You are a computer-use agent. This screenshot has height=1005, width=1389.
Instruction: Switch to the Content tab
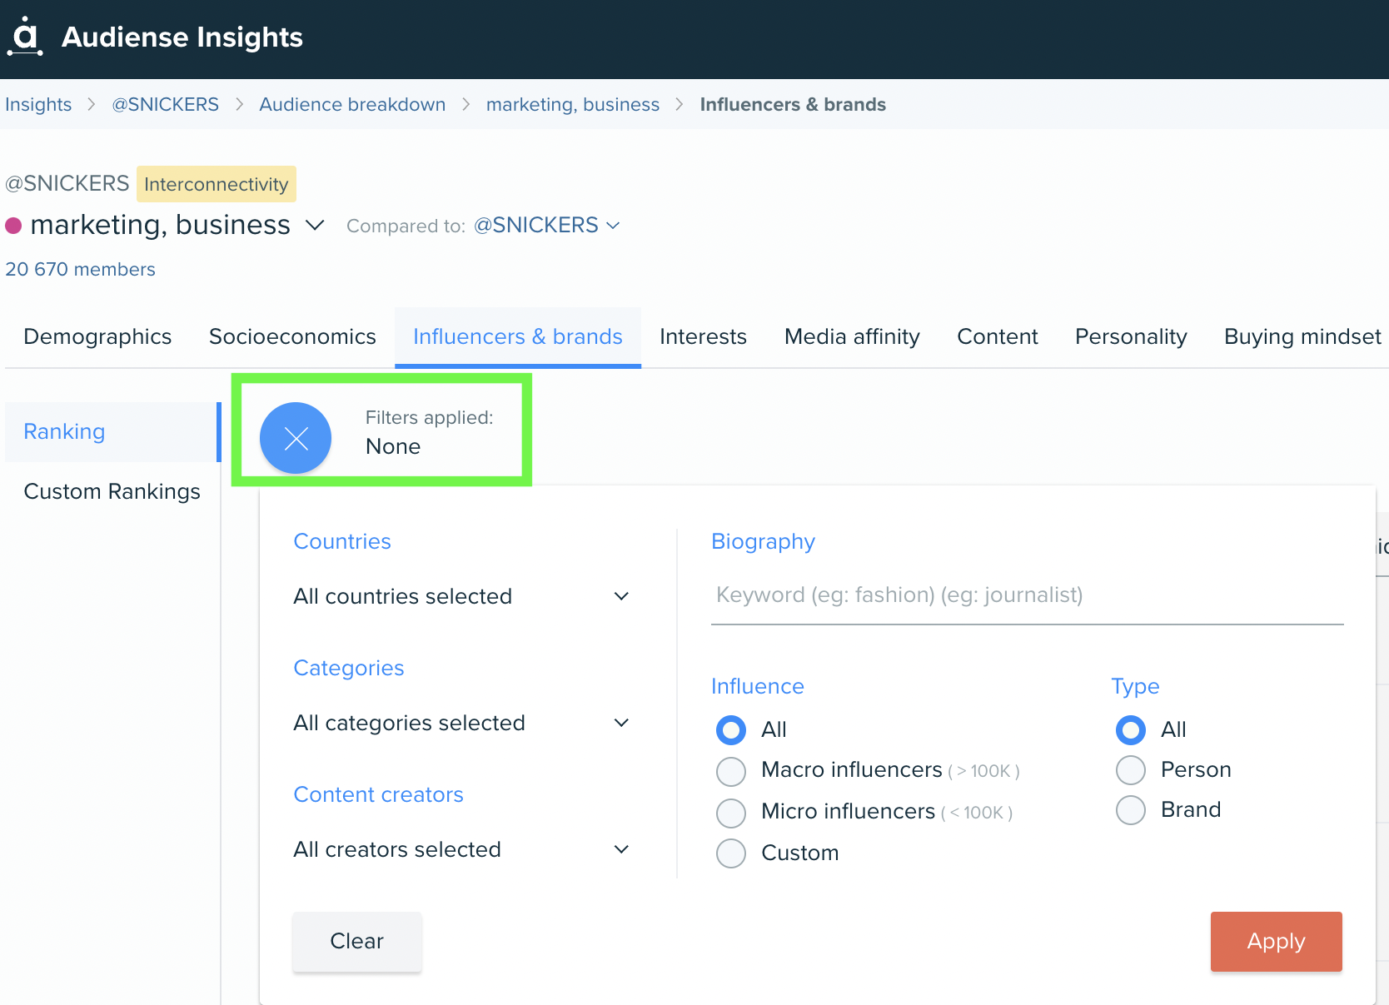click(x=998, y=336)
